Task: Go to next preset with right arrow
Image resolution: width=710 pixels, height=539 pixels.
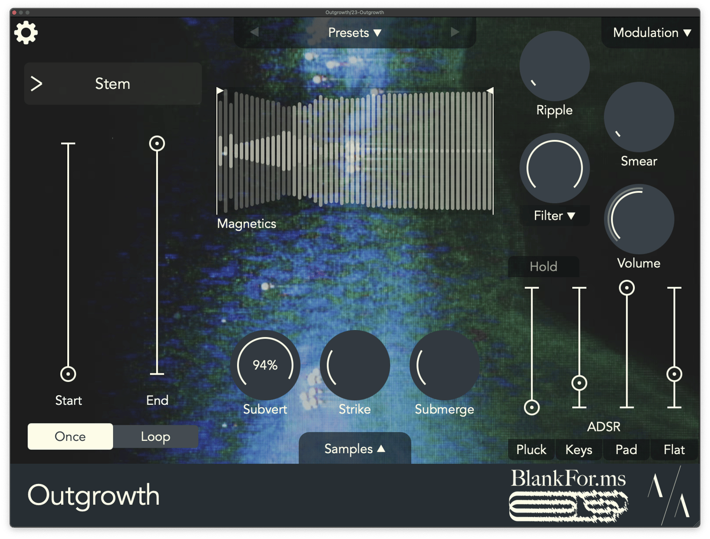Action: point(455,32)
